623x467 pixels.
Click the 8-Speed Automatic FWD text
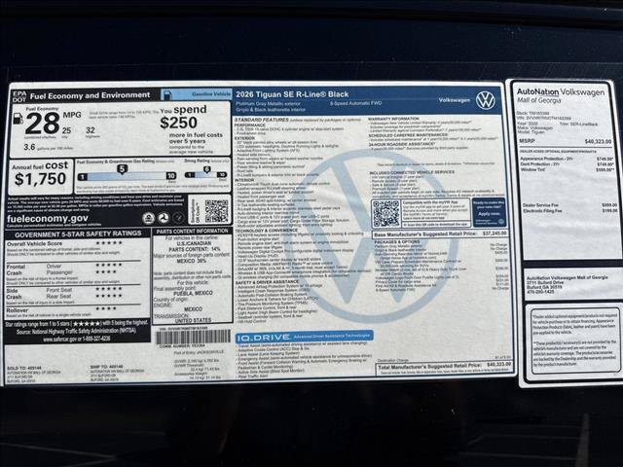pyautogui.click(x=355, y=103)
